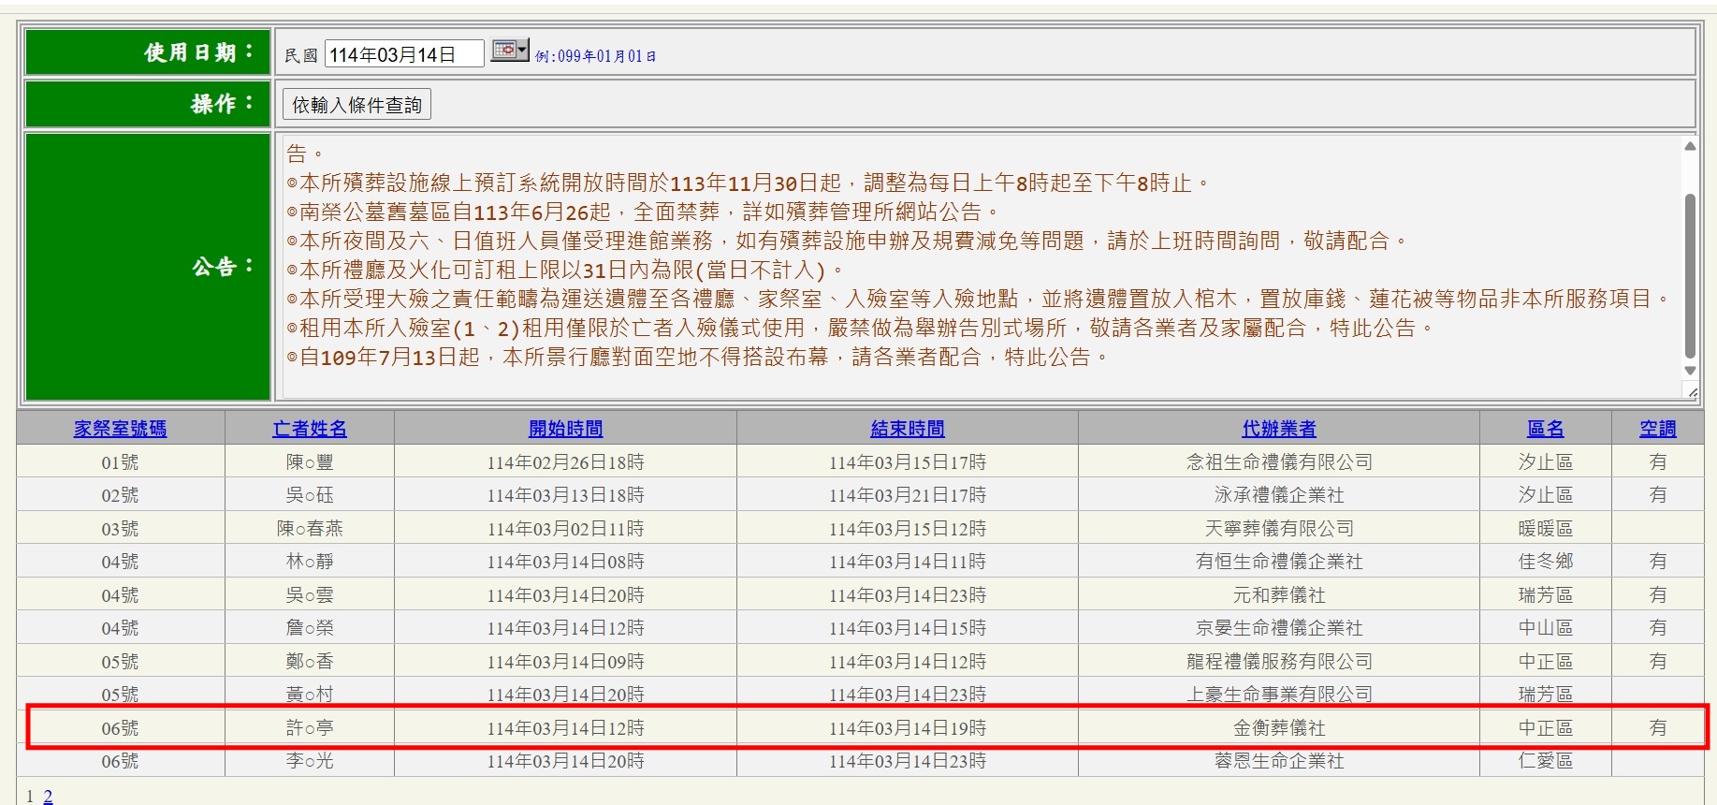Click the announcement box vertical scrollbar thumb
Image resolution: width=1717 pixels, height=805 pixels.
pos(1689,276)
